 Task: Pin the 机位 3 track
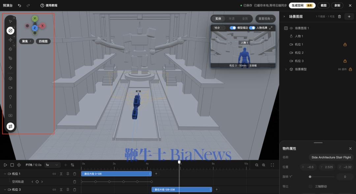68,189
